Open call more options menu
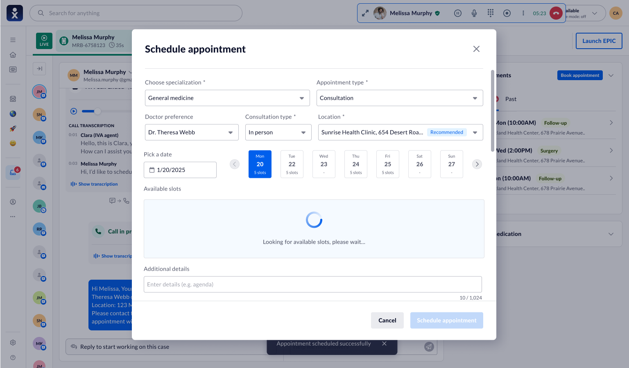Screen dimensions: 629x368 523,13
